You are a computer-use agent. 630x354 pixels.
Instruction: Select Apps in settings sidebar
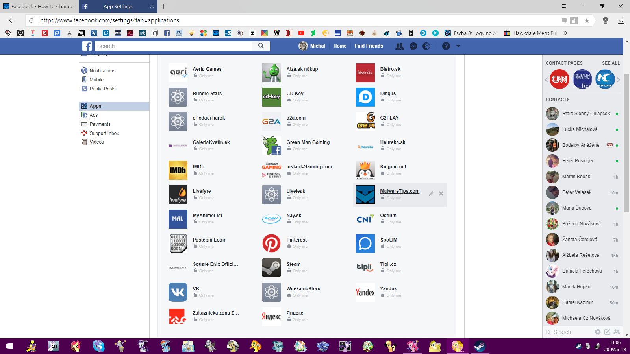tap(114, 106)
